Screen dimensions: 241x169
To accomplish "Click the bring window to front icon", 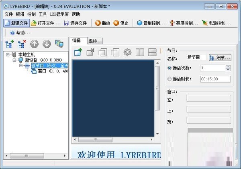I will [103, 52].
